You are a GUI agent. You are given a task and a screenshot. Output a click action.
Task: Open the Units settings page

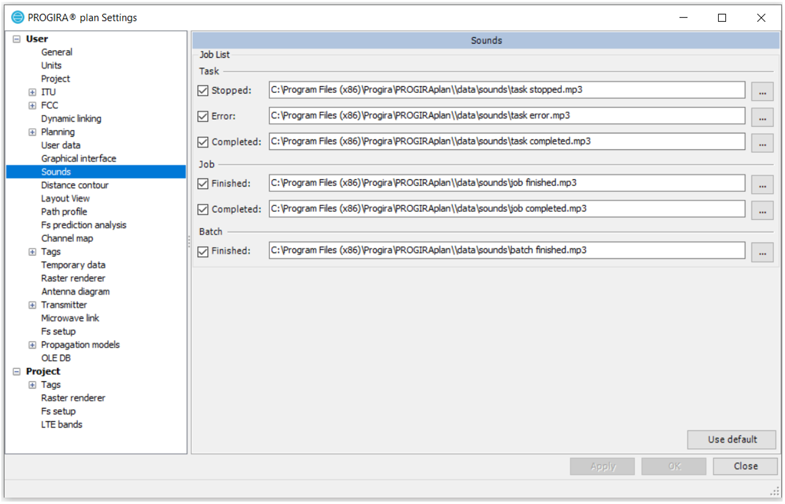click(51, 66)
